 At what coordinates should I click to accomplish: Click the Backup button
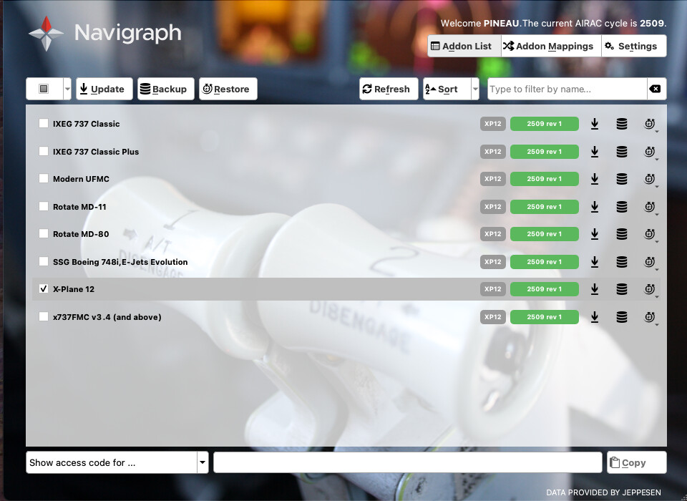tap(165, 89)
